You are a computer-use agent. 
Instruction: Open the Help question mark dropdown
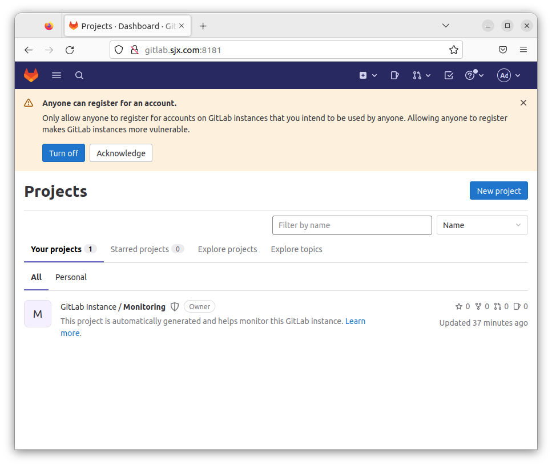click(x=474, y=75)
